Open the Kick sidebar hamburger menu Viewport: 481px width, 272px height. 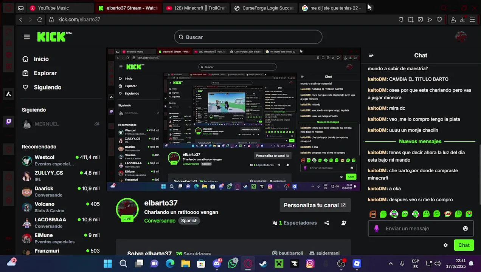click(x=26, y=37)
